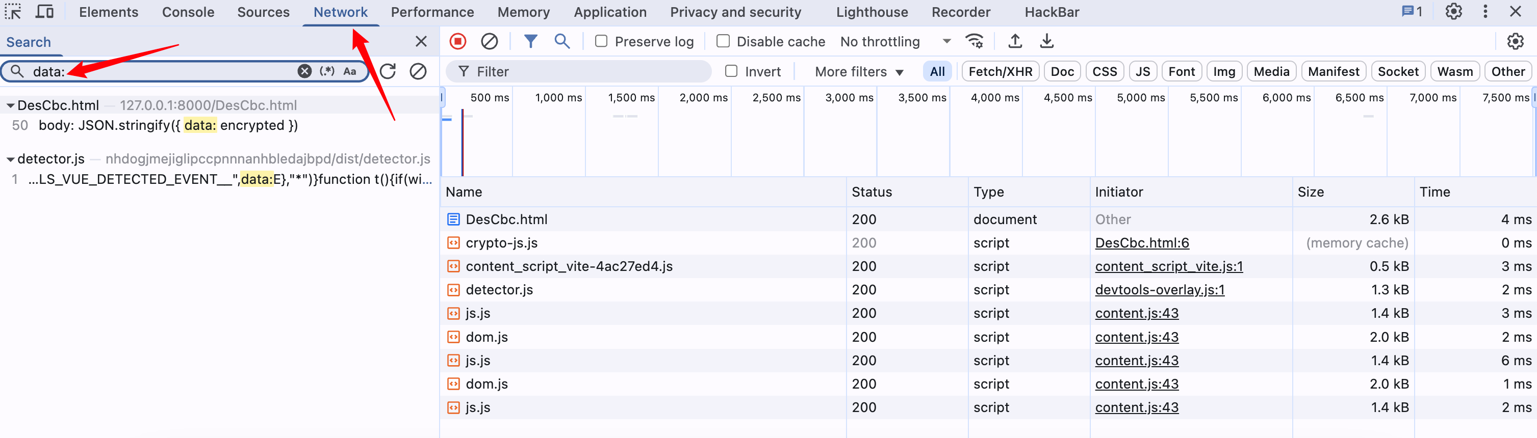
Task: Filter by CSS requests
Action: click(1105, 71)
